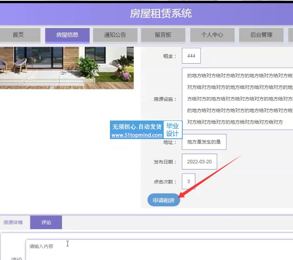
Task: Click the 房屋租赁系统 header title
Action: (161, 13)
